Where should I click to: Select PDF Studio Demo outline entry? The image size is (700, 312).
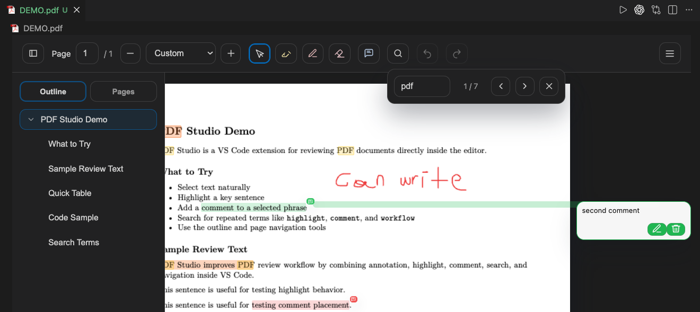(x=88, y=120)
